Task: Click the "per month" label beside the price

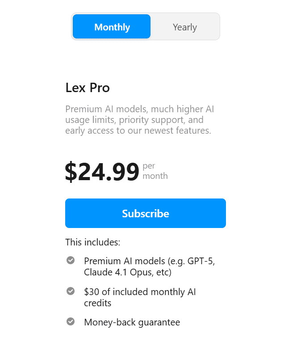Action: click(x=155, y=171)
